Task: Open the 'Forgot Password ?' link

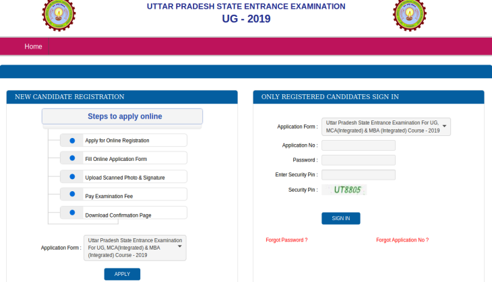Action: click(x=286, y=240)
